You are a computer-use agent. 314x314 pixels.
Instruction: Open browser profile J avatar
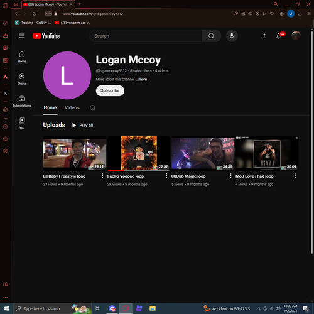pos(291,14)
